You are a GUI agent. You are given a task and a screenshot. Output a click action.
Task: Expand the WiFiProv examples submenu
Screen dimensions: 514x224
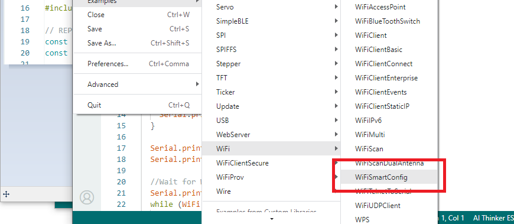271,177
